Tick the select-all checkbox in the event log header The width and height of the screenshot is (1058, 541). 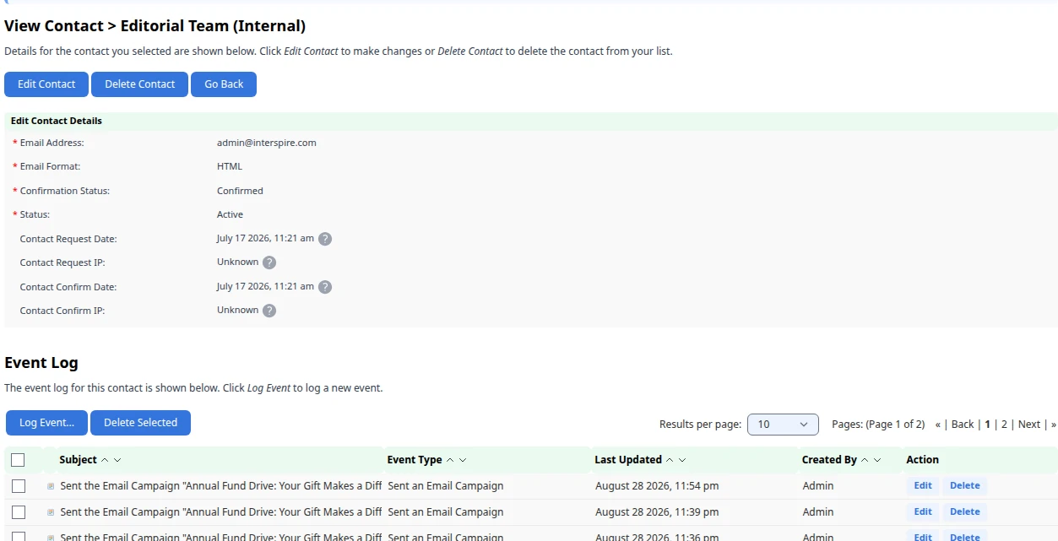click(x=18, y=460)
